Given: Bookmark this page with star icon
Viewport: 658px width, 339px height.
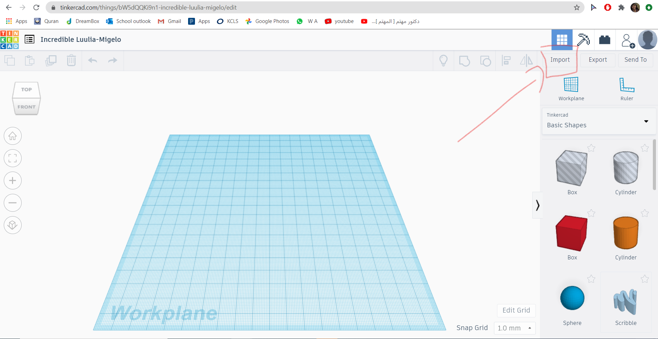Looking at the screenshot, I should click(x=577, y=8).
